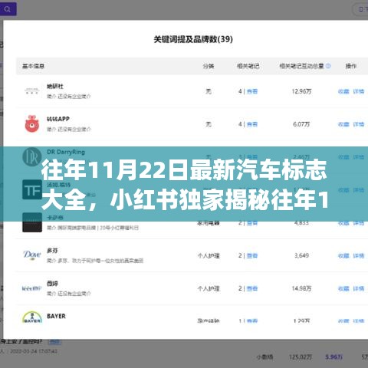Viewport: 368px width, 368px height.
Task: Open 查看 link in 转转APP row
Action: [252, 124]
